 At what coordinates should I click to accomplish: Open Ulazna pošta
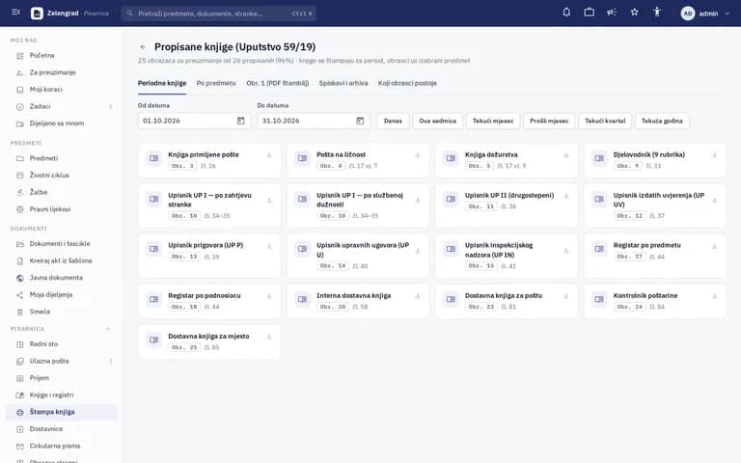coord(62,362)
